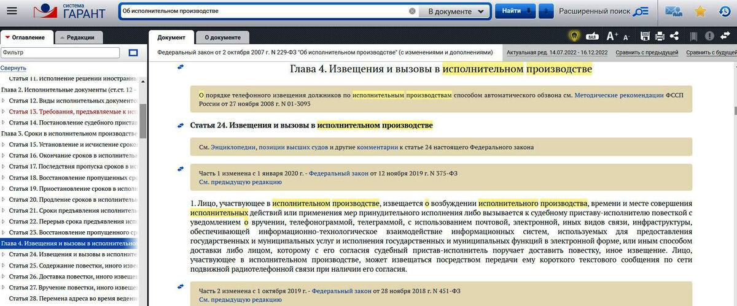Click Сравнить с предыдущей link
The width and height of the screenshot is (737, 306).
647,53
